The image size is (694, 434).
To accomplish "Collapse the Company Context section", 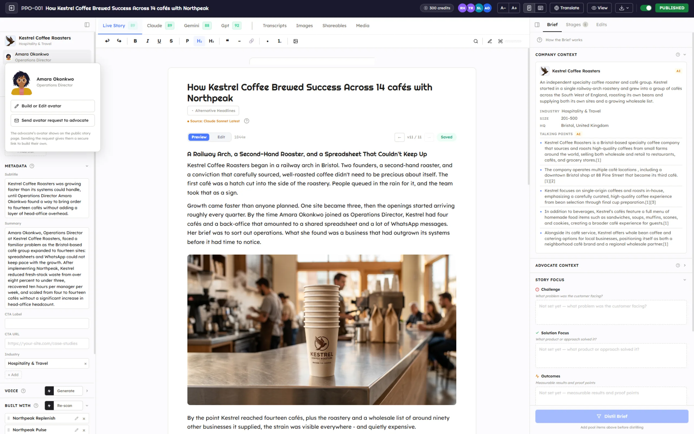I will pos(685,55).
